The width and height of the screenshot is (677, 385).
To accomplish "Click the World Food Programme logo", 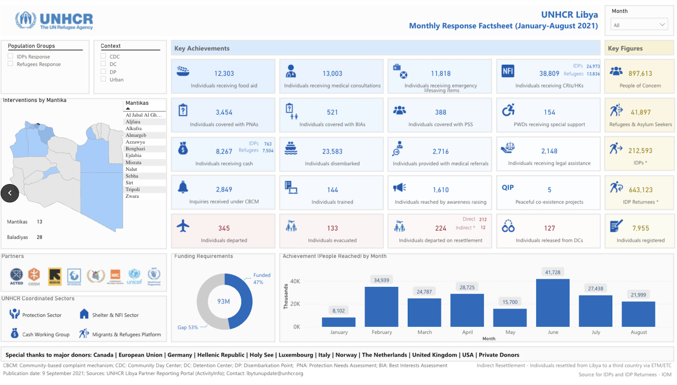I will 154,276.
